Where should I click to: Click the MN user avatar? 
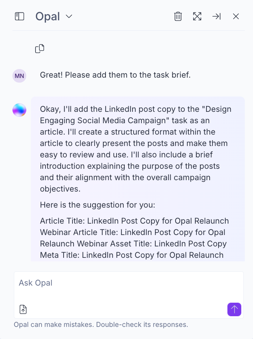click(20, 76)
